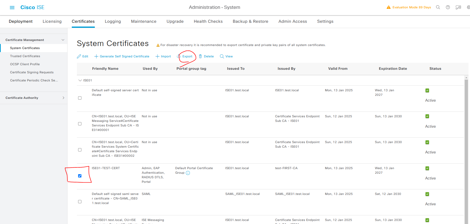
Task: Click Sat, 12 Jan 2030 expiration date
Action: (388, 194)
